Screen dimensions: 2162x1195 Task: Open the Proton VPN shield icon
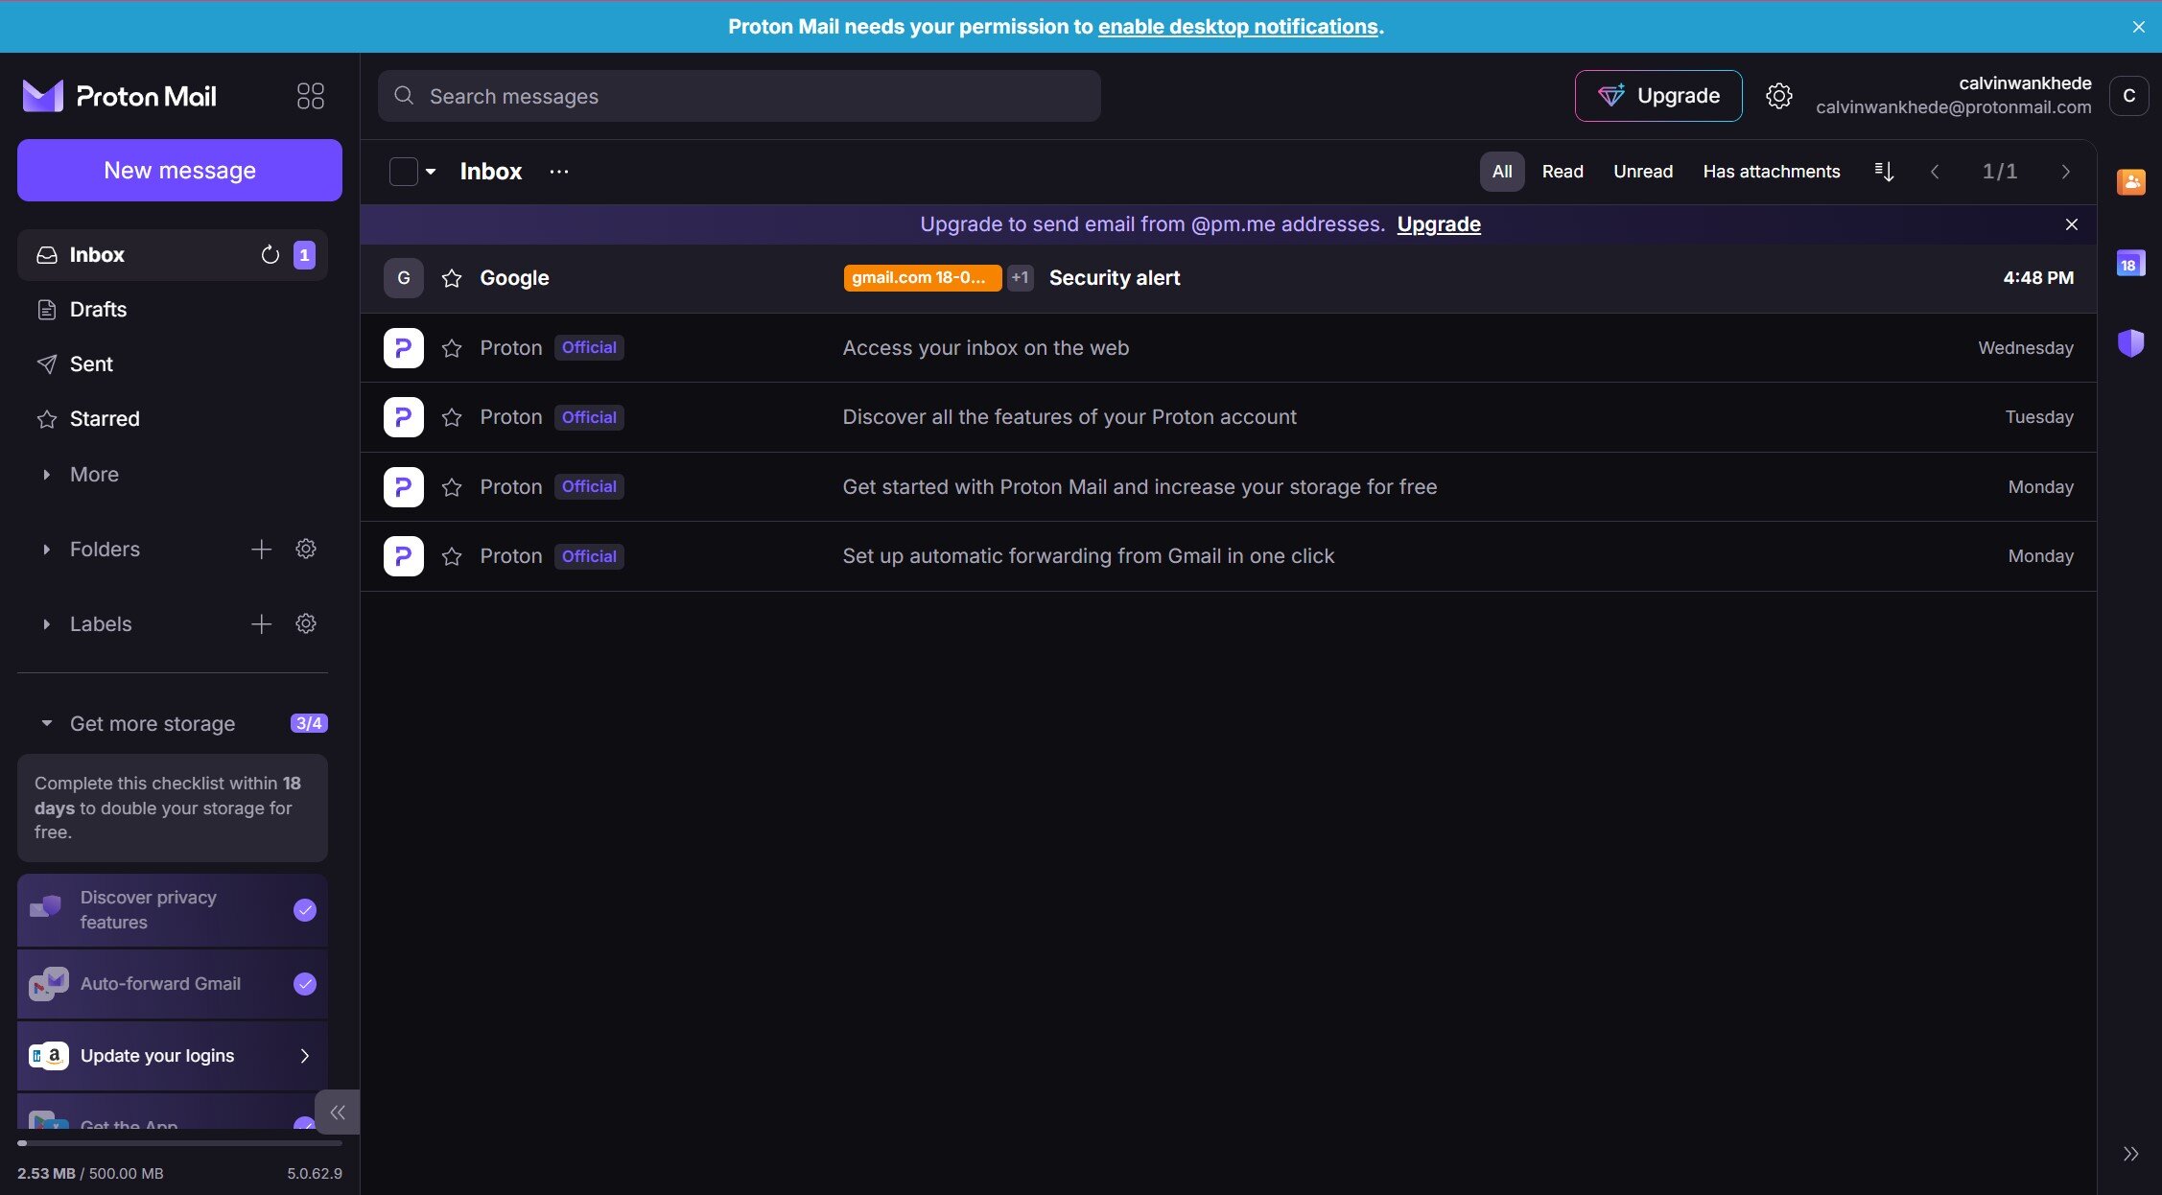coord(2130,343)
